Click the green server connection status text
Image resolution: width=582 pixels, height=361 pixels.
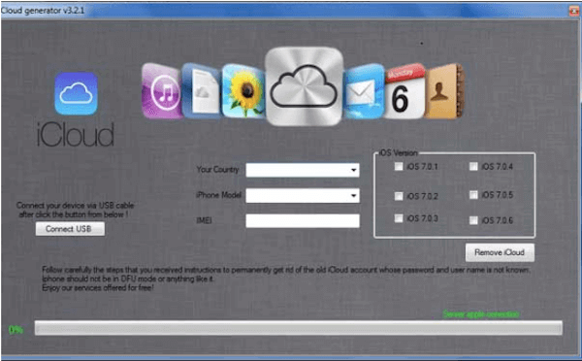tap(481, 314)
